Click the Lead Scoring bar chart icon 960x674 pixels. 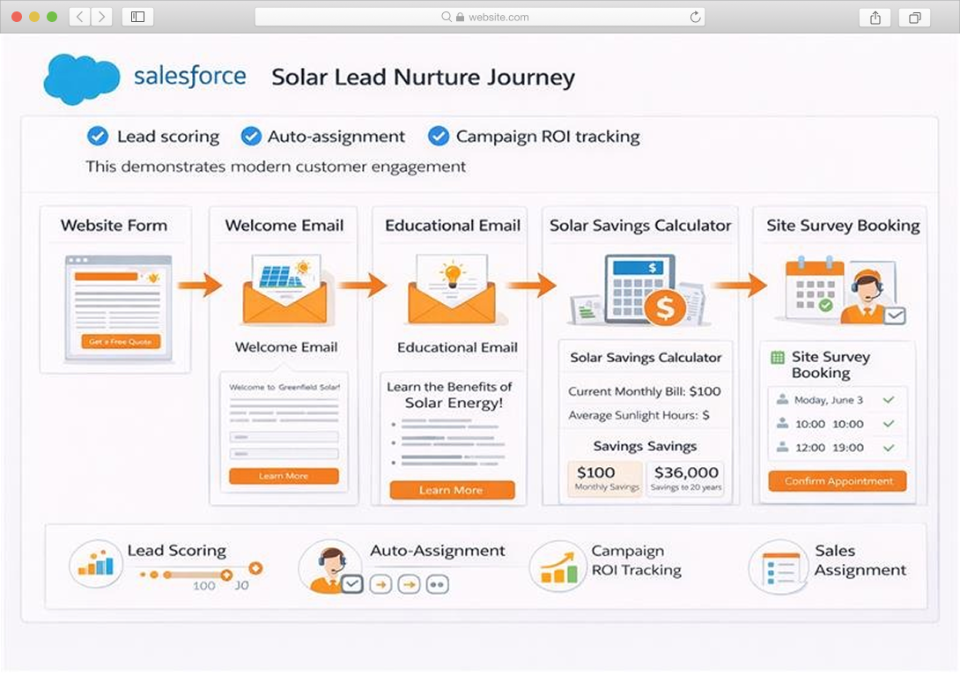click(95, 564)
